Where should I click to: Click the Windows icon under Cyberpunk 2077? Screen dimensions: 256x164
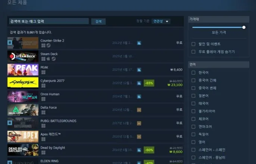[43, 86]
